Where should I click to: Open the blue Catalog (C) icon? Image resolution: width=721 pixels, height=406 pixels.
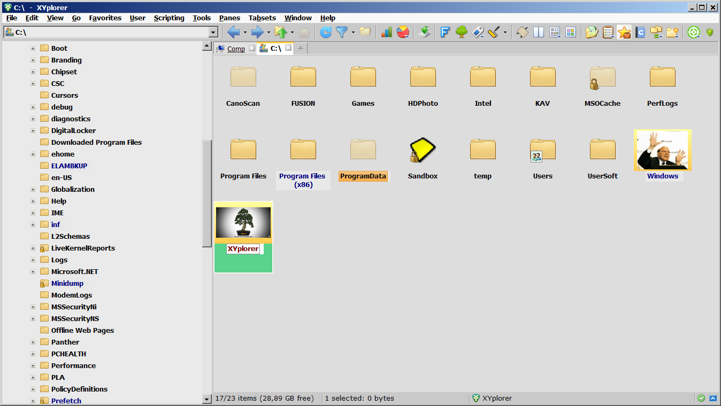coord(640,32)
